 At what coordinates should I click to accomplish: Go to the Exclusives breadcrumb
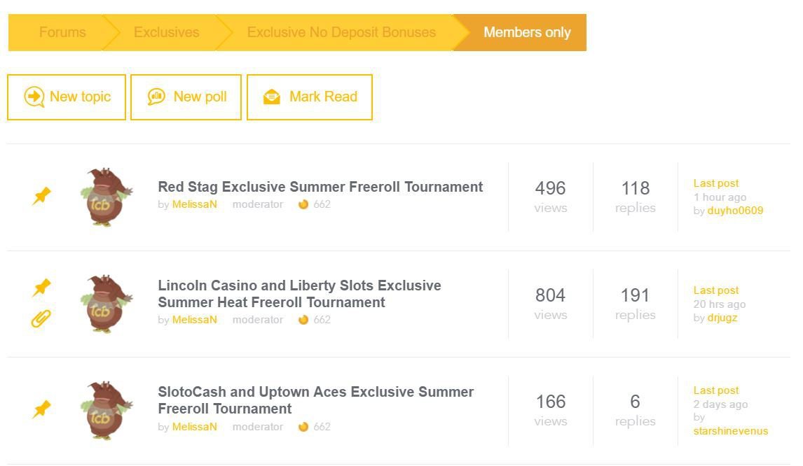click(167, 32)
